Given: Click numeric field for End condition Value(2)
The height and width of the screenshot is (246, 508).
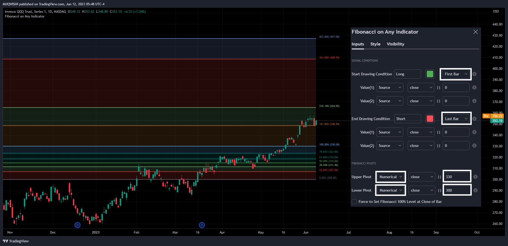Looking at the screenshot, I should coord(456,145).
